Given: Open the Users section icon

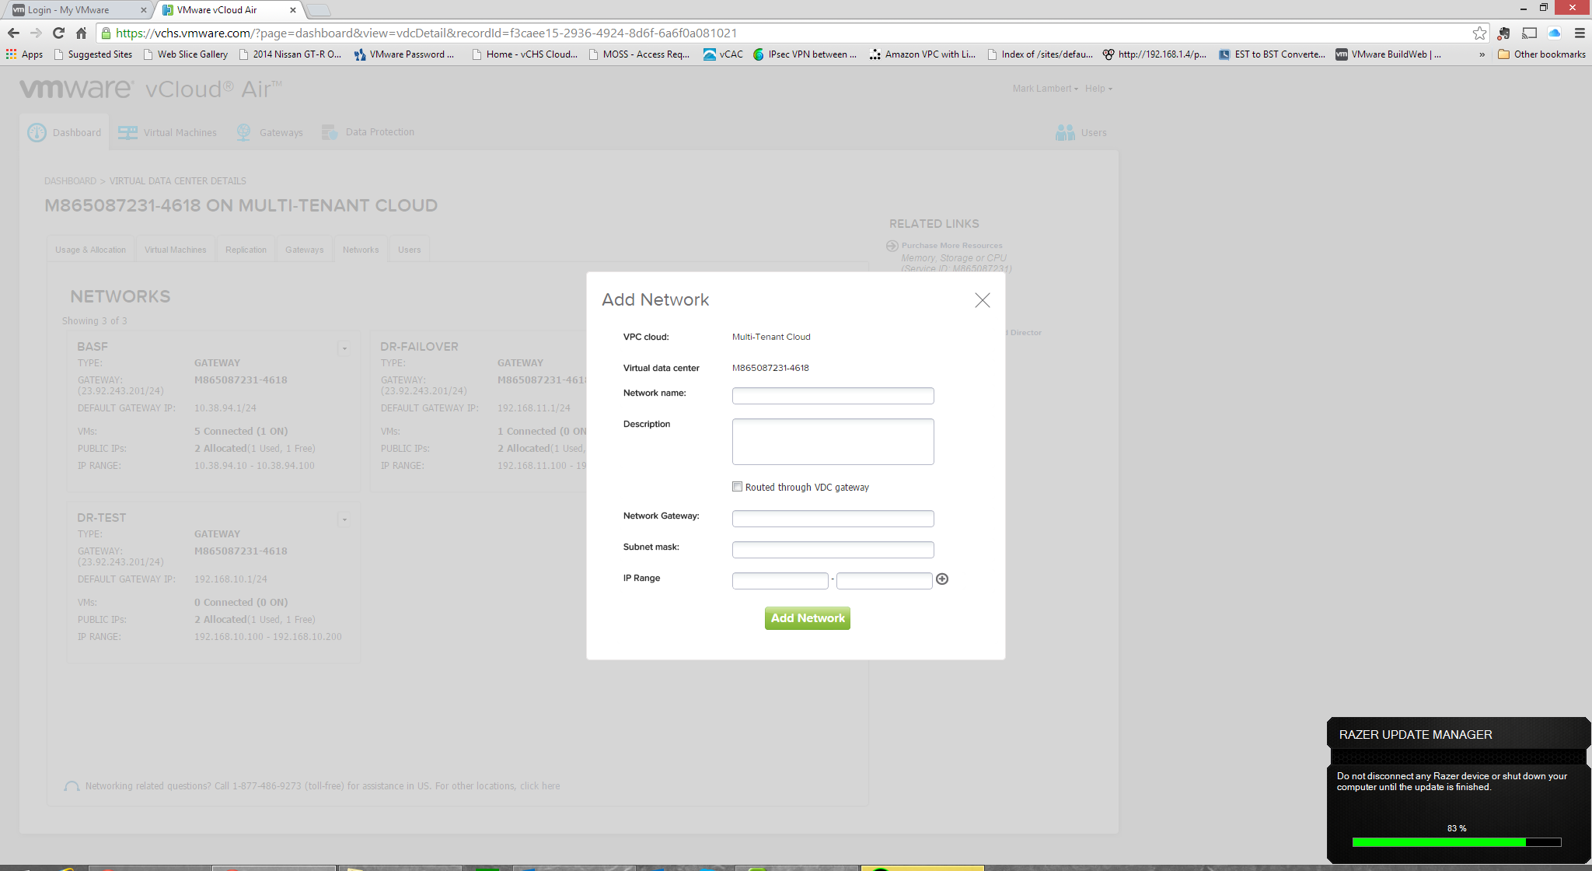Looking at the screenshot, I should pyautogui.click(x=1065, y=133).
